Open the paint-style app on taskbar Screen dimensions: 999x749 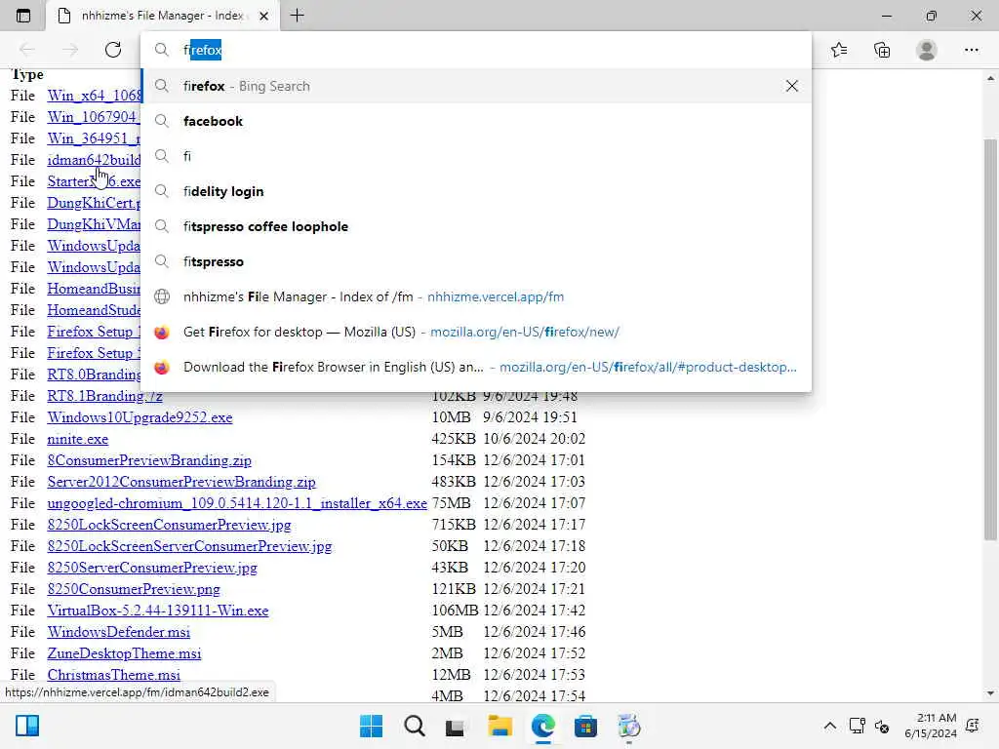[x=628, y=726]
